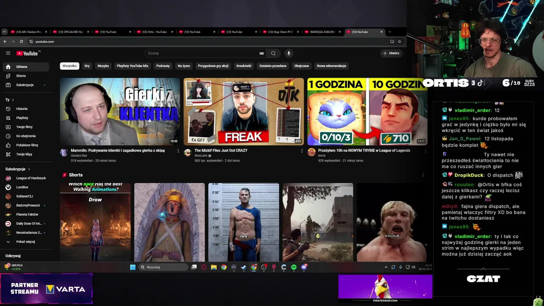The image size is (544, 306).
Task: Go to YouTube home via logo
Action: [27, 53]
